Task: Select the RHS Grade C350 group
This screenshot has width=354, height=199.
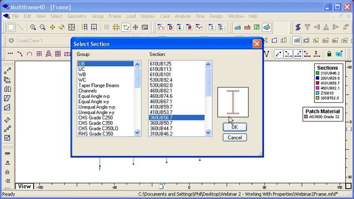Action: pyautogui.click(x=106, y=134)
